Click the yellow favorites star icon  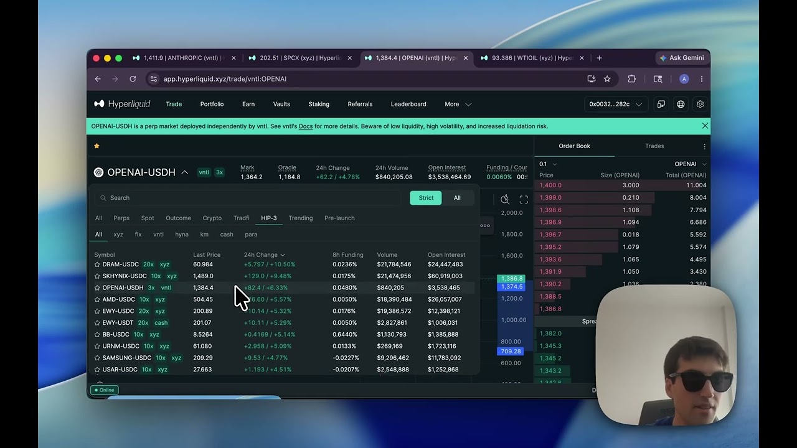tap(97, 146)
